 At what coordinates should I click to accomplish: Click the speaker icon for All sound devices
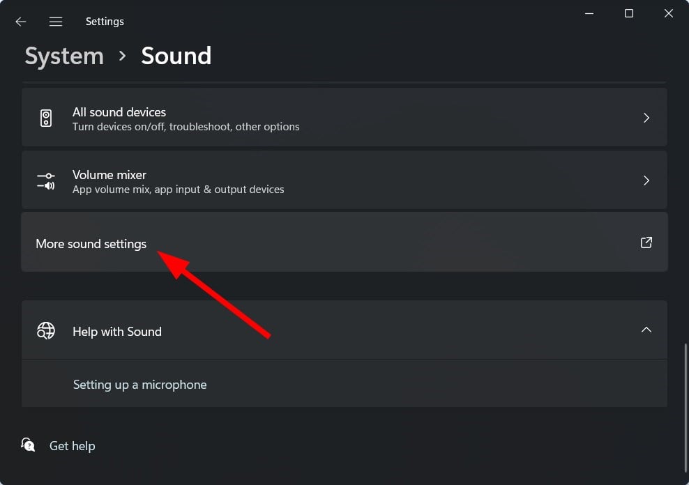46,118
